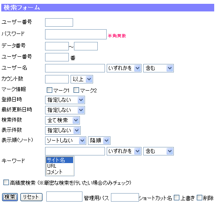221x205 pixels.
Task: Open the カウント数 以上 dropdown
Action: click(x=82, y=79)
